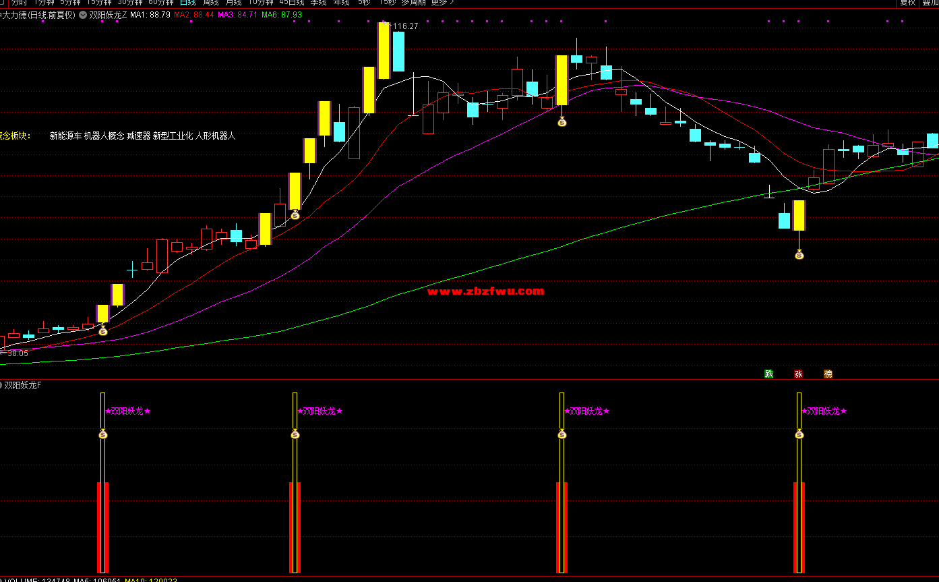Switch to the 1分钟 period tab

pos(44,3)
